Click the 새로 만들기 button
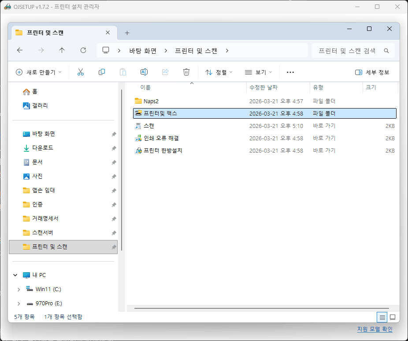This screenshot has width=408, height=341. 39,72
